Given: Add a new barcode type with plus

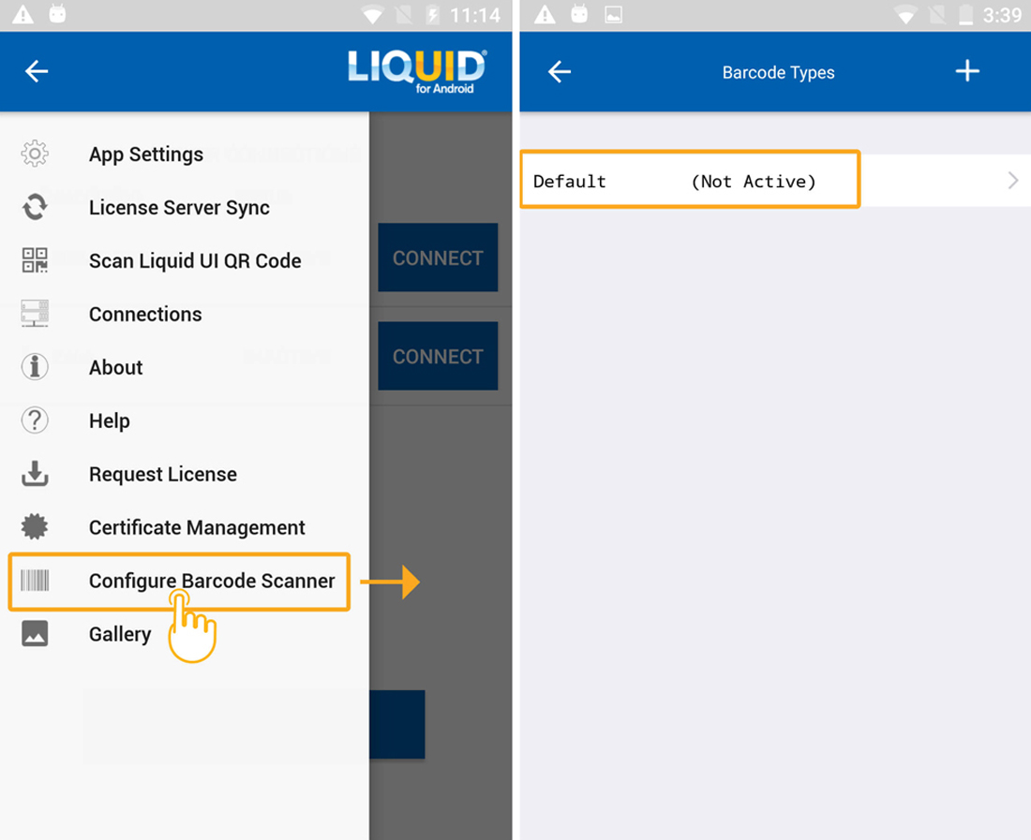Looking at the screenshot, I should click(967, 72).
